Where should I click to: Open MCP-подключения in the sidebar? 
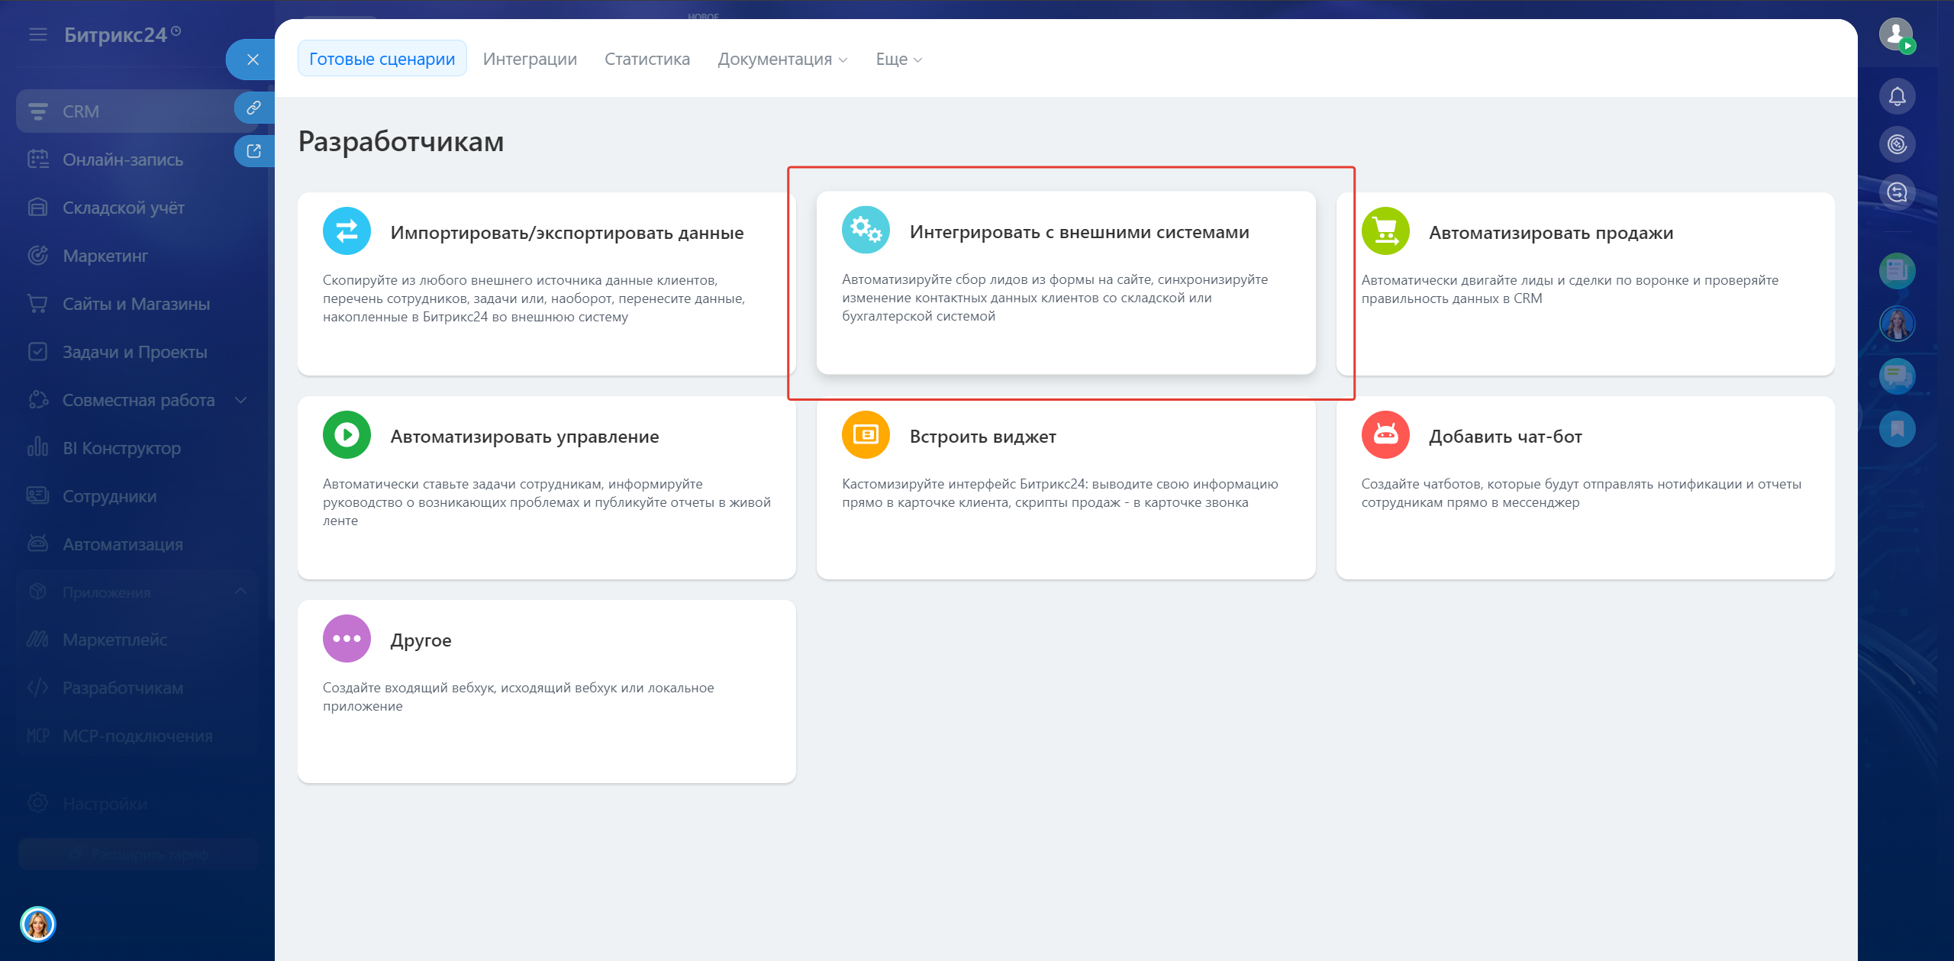(x=137, y=736)
